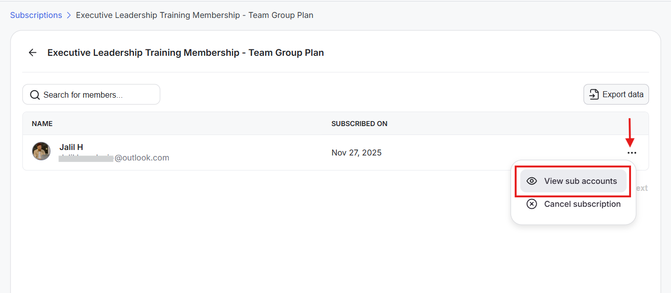Go to Subscriptions via the breadcrumb link
671x293 pixels.
(36, 15)
